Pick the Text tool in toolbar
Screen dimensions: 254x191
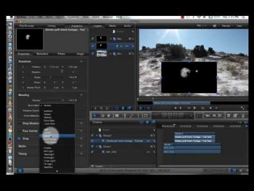(x=139, y=116)
